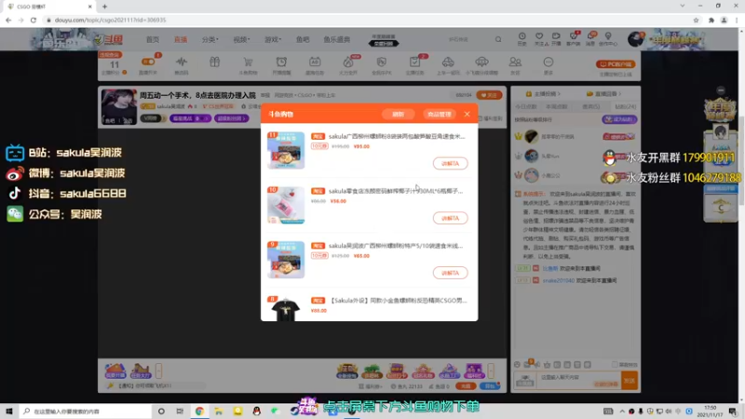Open thumbnail of coconut juice product 10

point(286,205)
